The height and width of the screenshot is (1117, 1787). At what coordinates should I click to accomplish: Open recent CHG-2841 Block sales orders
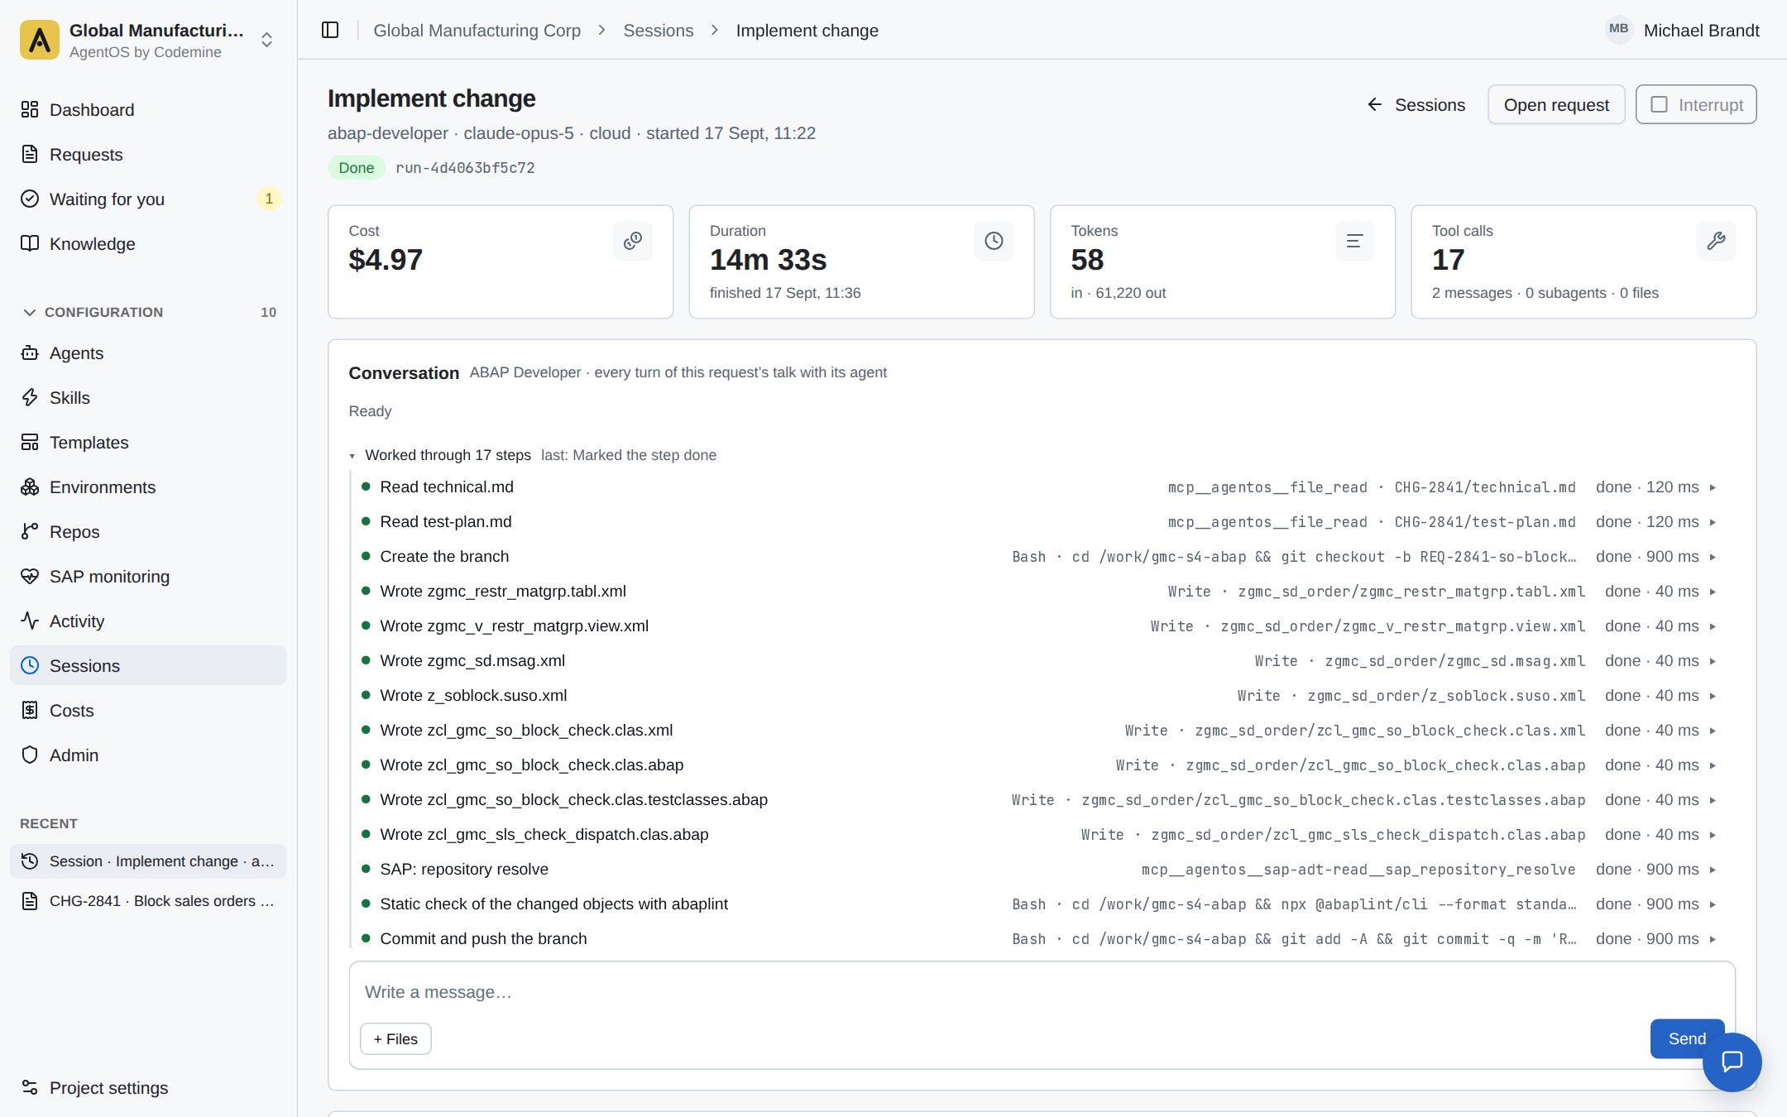click(149, 901)
